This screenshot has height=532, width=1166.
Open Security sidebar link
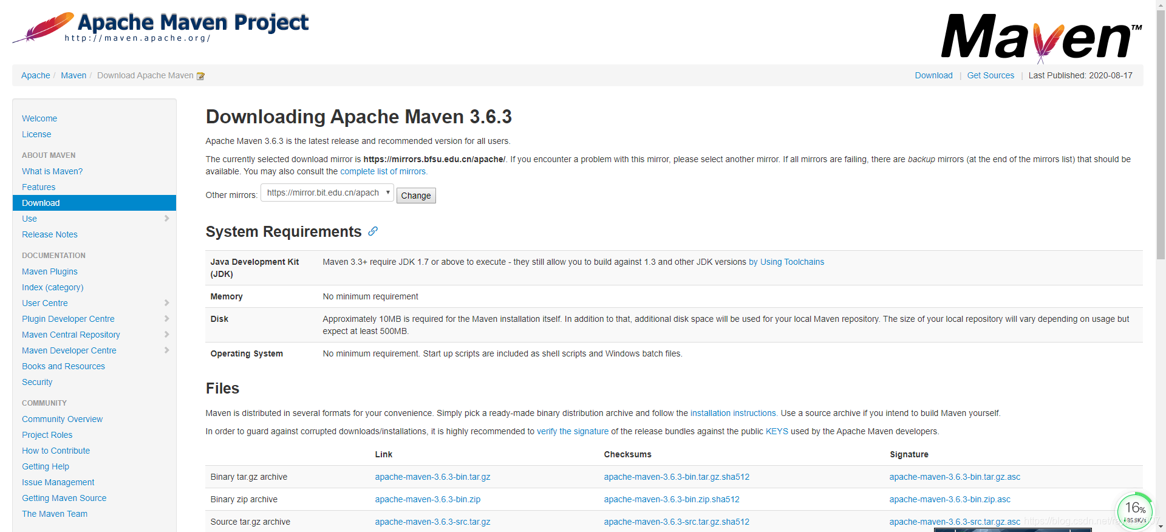click(x=37, y=382)
